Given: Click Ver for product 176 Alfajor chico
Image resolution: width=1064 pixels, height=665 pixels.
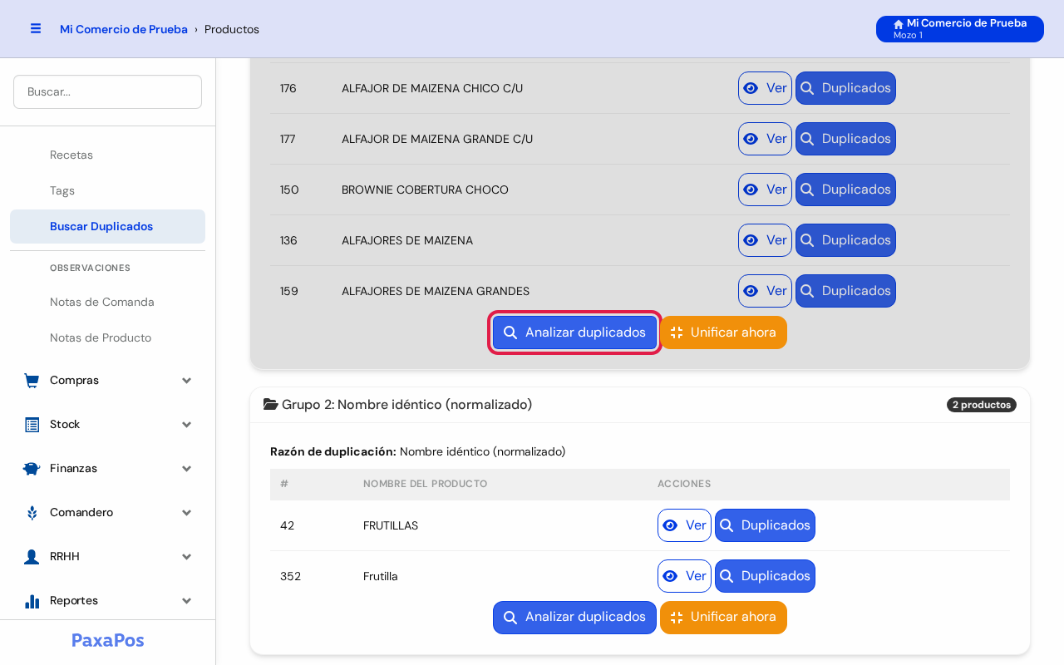Looking at the screenshot, I should point(765,88).
